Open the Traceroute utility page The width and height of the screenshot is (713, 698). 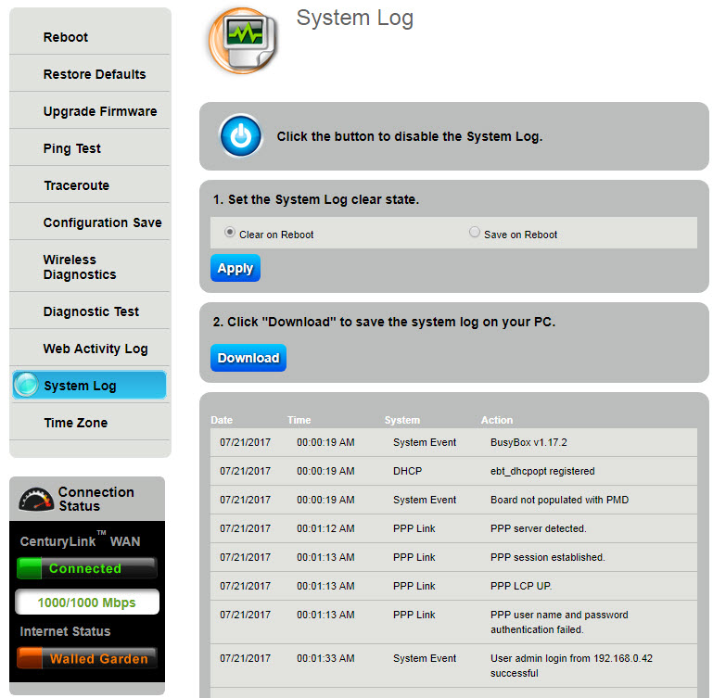(x=76, y=185)
